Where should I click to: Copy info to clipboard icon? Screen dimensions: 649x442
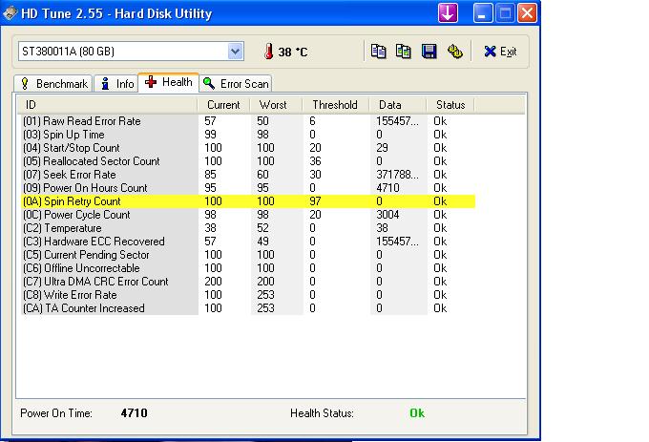378,52
